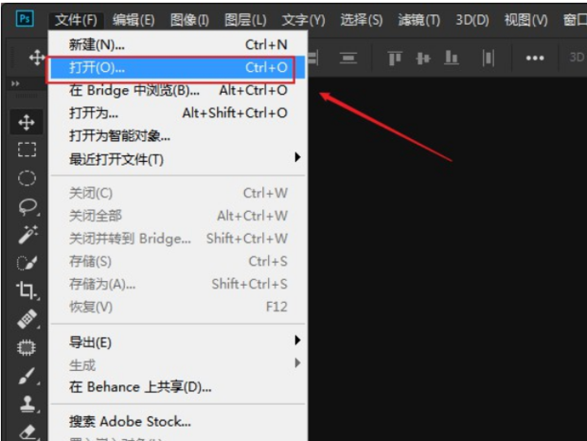
Task: Select the Clone Stamp tool
Action: coord(27,404)
